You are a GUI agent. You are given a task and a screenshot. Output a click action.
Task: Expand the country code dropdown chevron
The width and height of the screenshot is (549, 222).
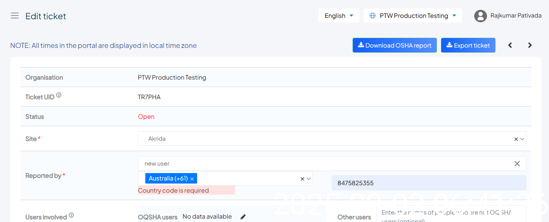tap(309, 179)
